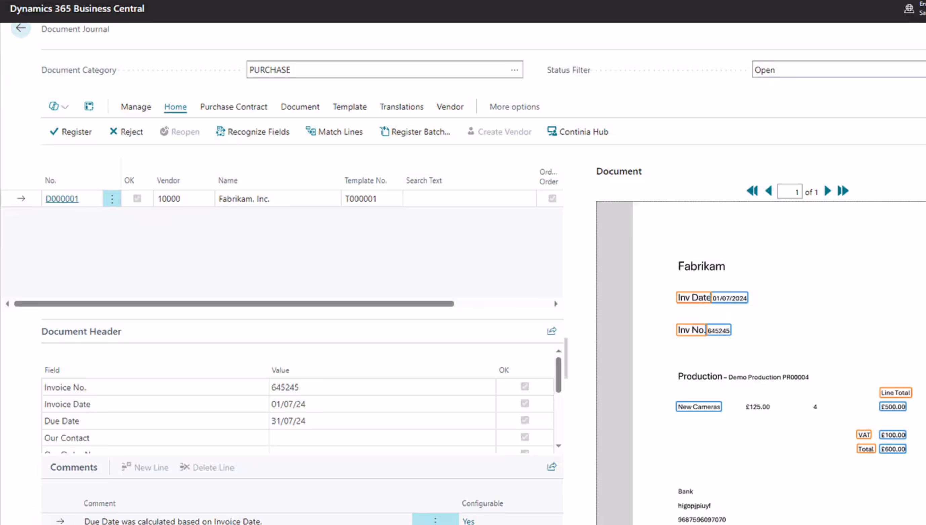Open row options menu for D000001

(112, 199)
